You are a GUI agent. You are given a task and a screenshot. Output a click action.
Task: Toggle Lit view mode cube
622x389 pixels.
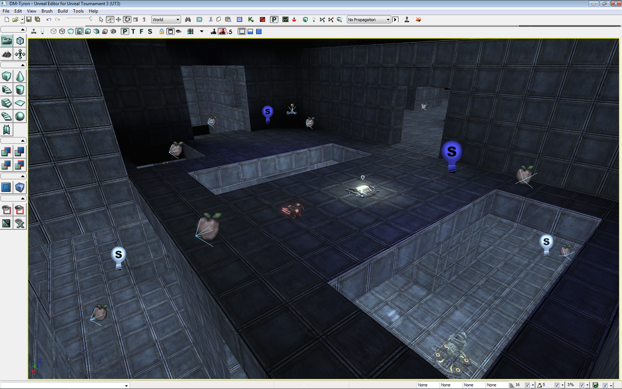pos(79,31)
